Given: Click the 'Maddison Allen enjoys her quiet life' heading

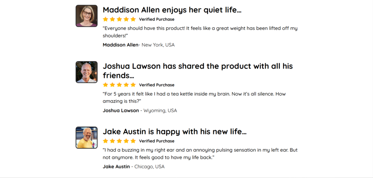Looking at the screenshot, I should 172,10.
